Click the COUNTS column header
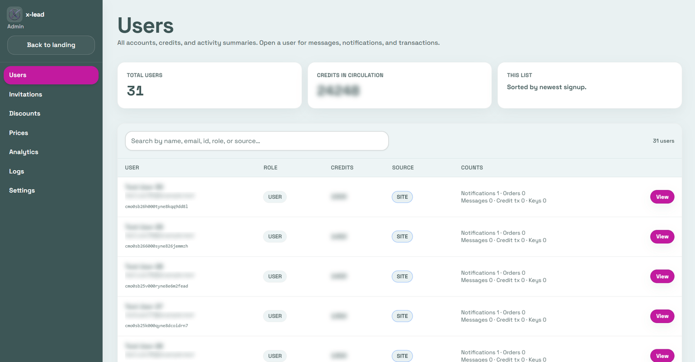The height and width of the screenshot is (362, 695). (x=472, y=168)
